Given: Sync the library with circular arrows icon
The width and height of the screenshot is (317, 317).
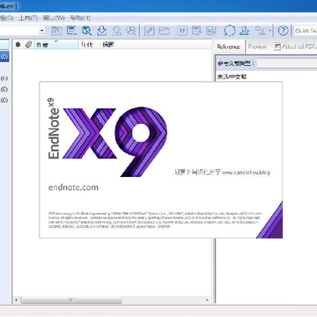Looking at the screenshot, I should tap(229, 31).
